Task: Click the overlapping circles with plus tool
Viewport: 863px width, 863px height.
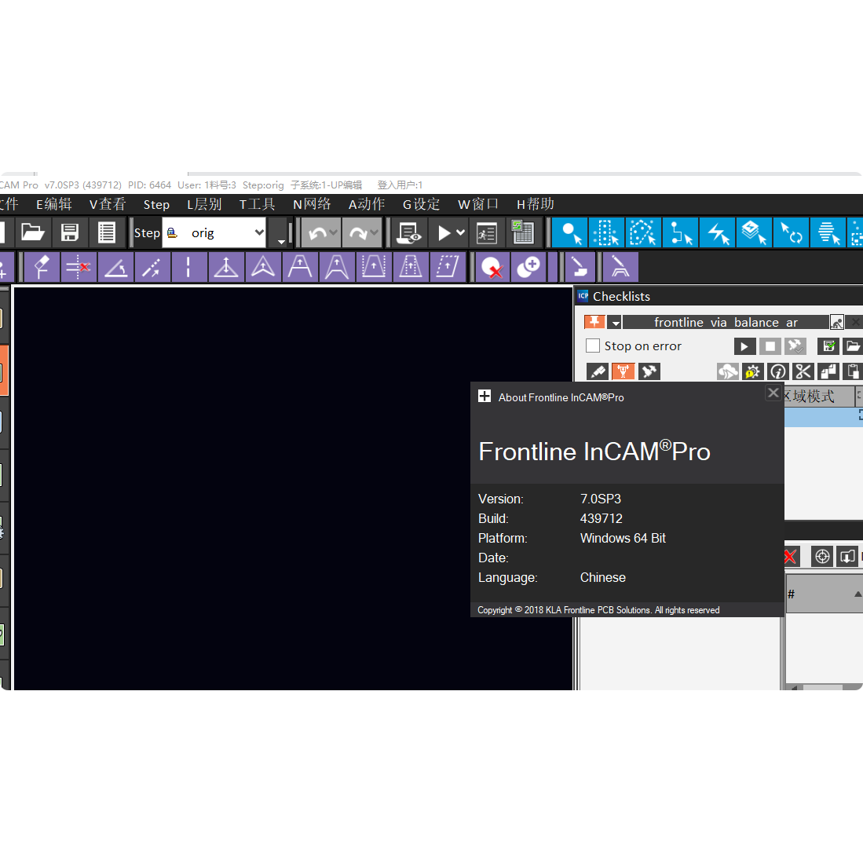Action: 528,268
